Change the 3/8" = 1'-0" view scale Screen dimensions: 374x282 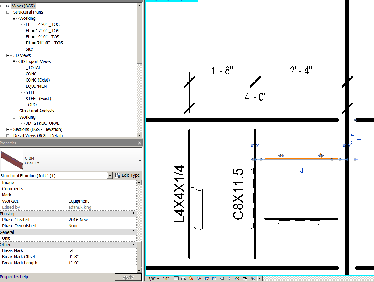click(158, 278)
